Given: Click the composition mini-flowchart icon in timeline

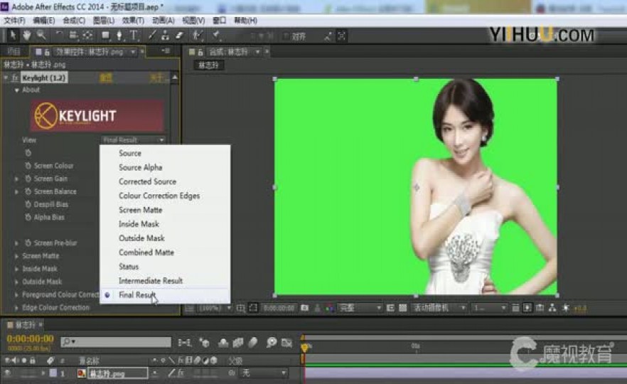Looking at the screenshot, I should point(184,343).
